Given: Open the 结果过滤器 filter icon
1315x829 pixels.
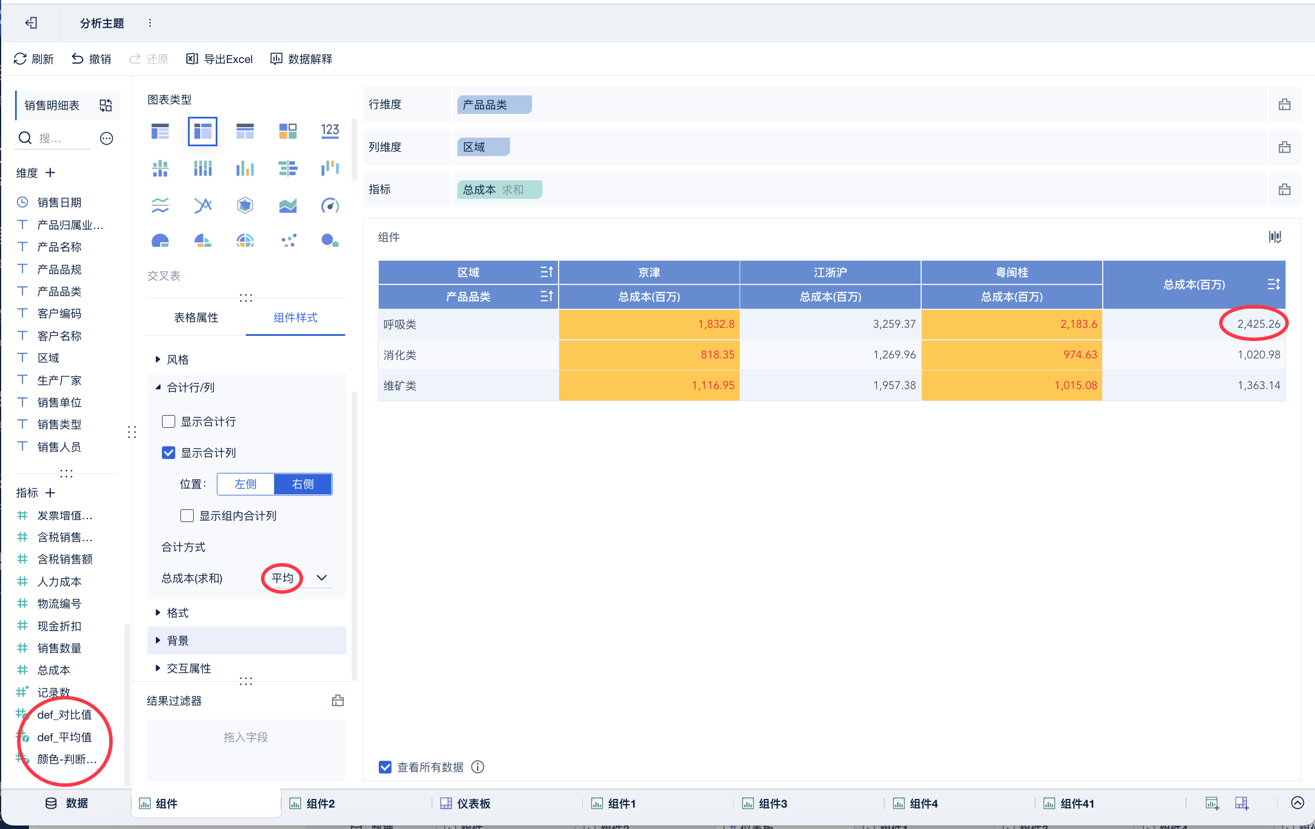Looking at the screenshot, I should [x=338, y=701].
